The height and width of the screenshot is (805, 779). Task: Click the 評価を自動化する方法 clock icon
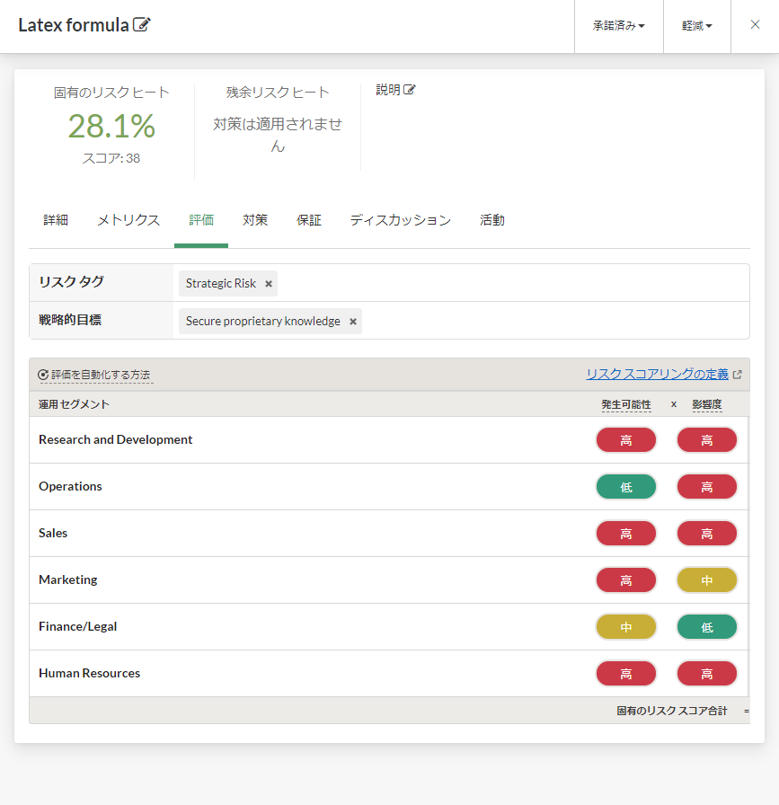43,375
